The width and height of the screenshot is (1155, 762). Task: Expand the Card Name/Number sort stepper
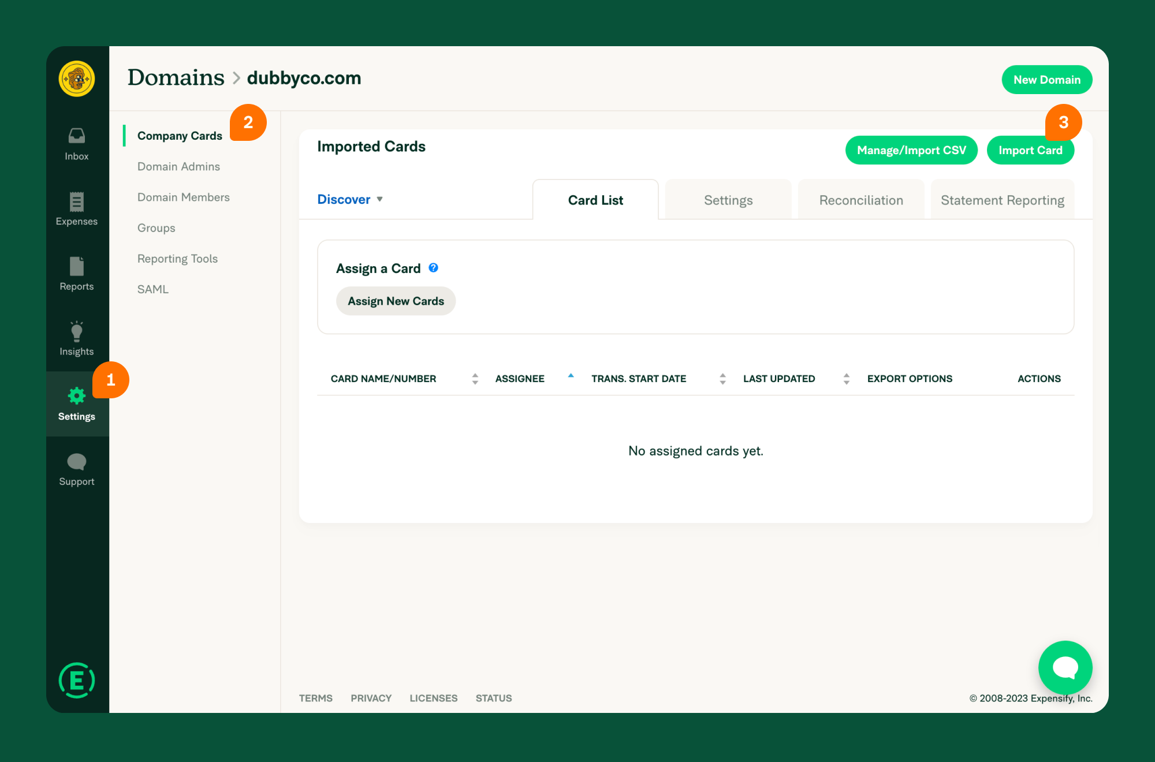click(x=473, y=379)
